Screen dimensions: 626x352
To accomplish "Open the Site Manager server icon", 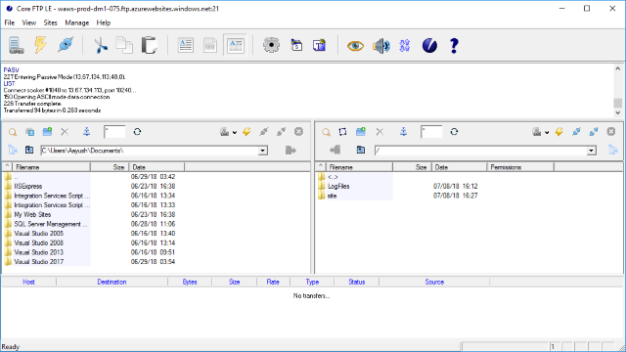I will point(16,45).
